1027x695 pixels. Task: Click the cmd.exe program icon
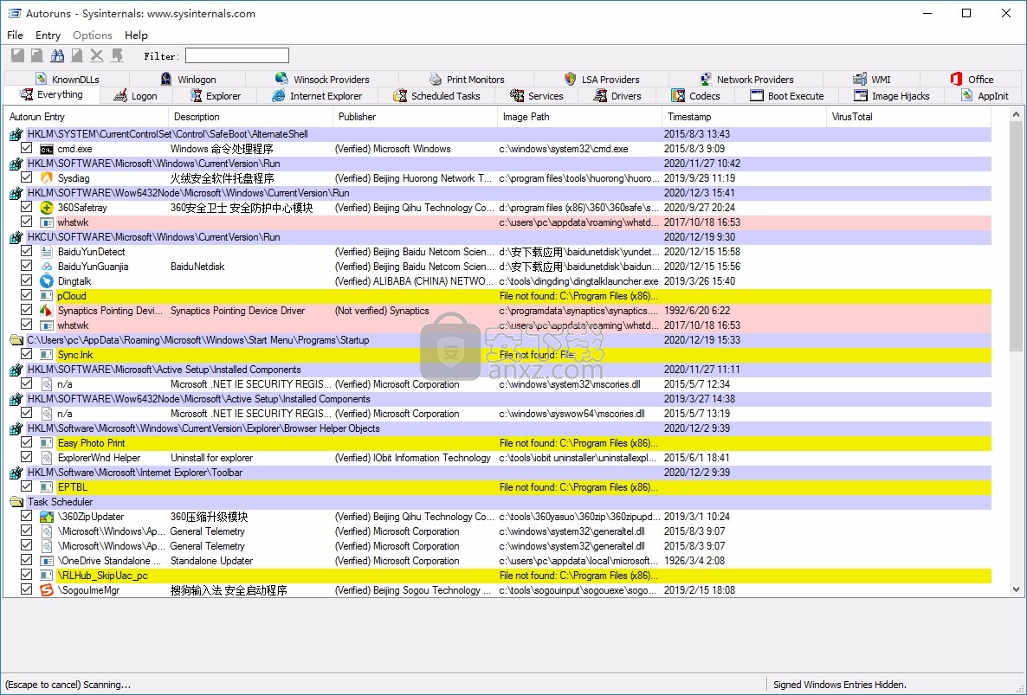click(x=47, y=149)
